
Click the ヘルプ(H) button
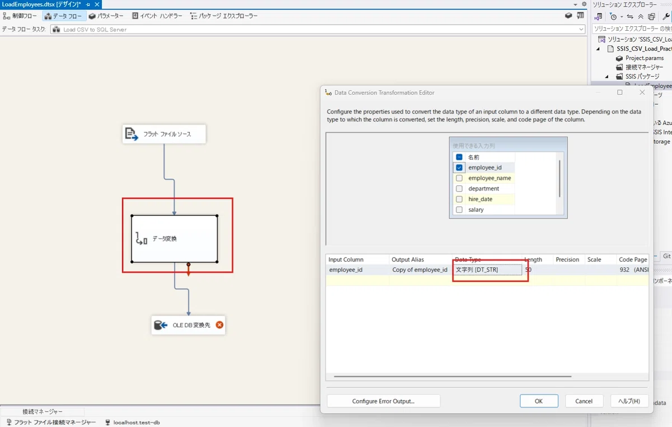point(629,401)
